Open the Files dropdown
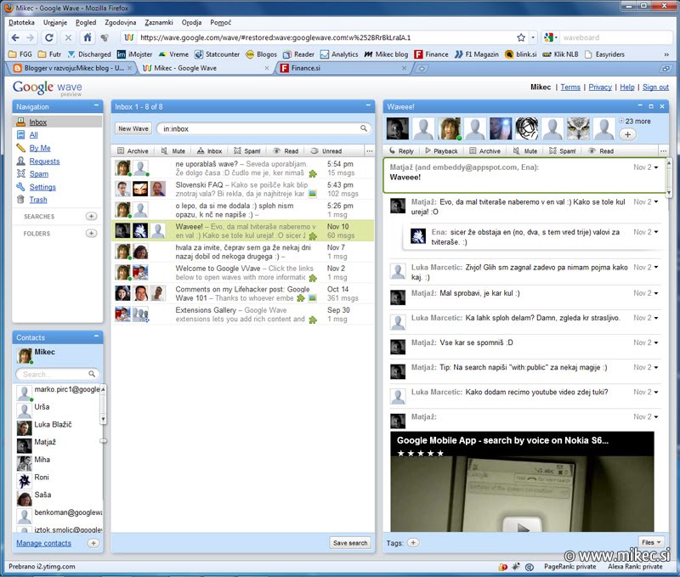Screen dimensions: 680x577 tap(651, 542)
